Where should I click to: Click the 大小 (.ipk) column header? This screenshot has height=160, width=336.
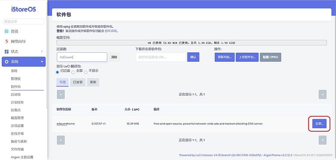(132, 109)
